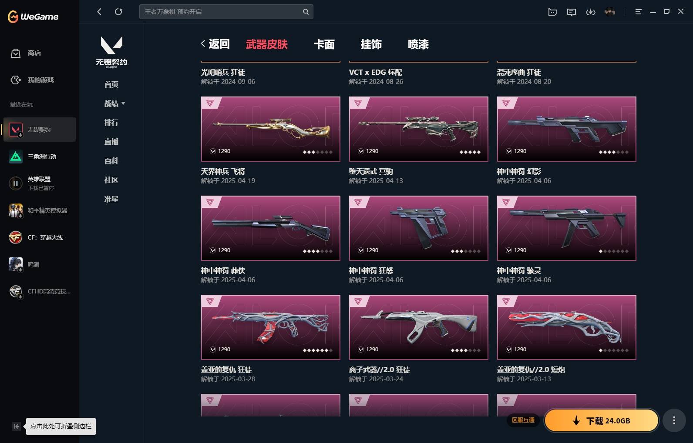
Task: Switch to the 喷漆 tab
Action: (x=418, y=44)
